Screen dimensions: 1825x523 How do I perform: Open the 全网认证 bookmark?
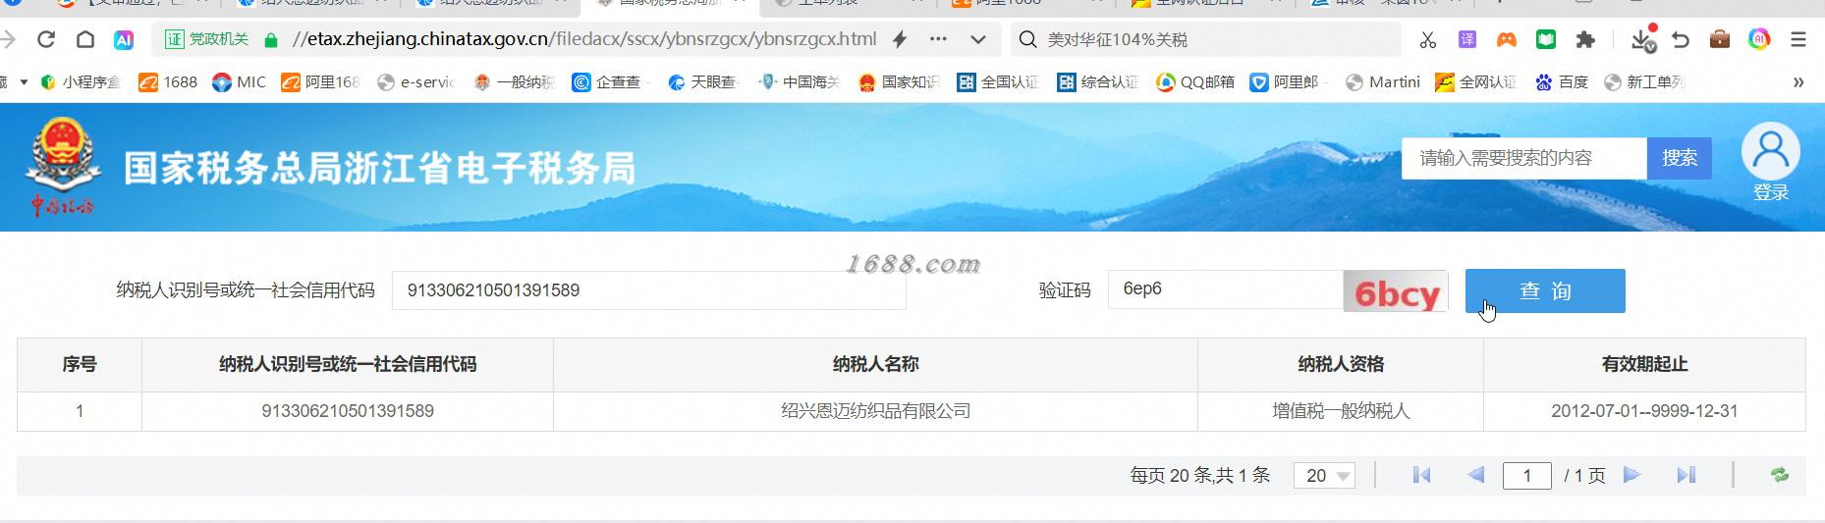click(1475, 82)
